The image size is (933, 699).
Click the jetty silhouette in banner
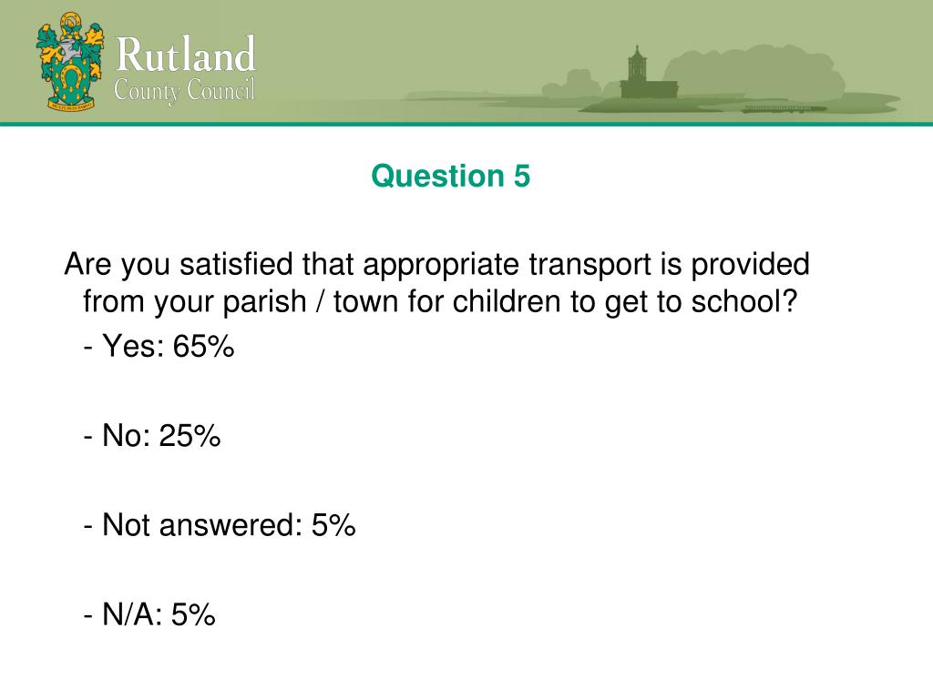point(784,109)
